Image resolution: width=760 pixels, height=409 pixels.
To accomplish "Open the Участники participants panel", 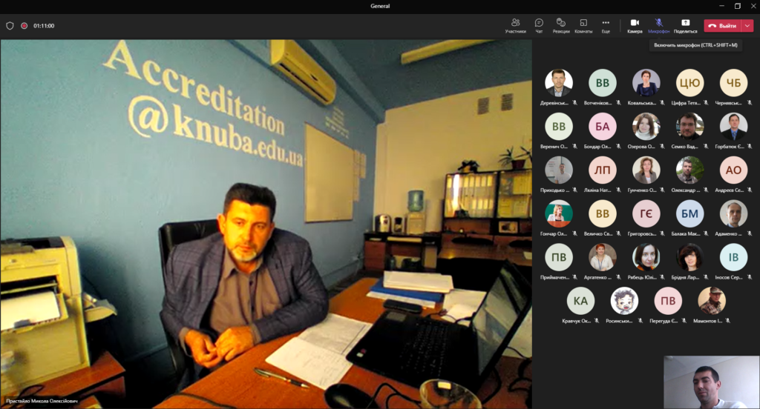I will (x=515, y=26).
